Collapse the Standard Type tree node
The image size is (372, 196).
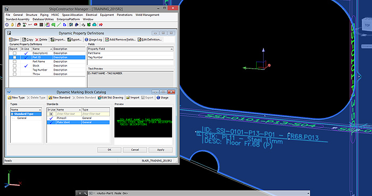point(12,114)
